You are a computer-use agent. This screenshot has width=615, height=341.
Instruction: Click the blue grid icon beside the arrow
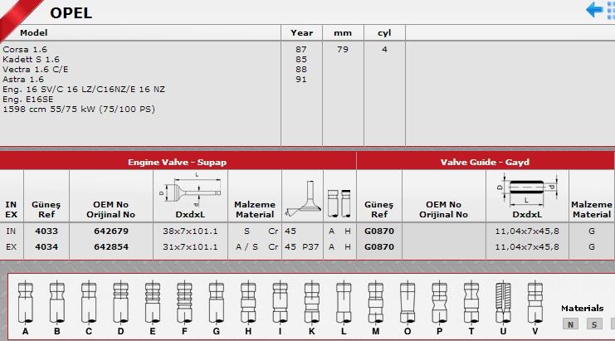coord(611,11)
